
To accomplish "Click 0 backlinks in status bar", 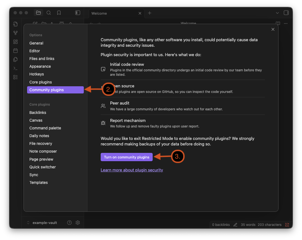I will pos(221,225).
